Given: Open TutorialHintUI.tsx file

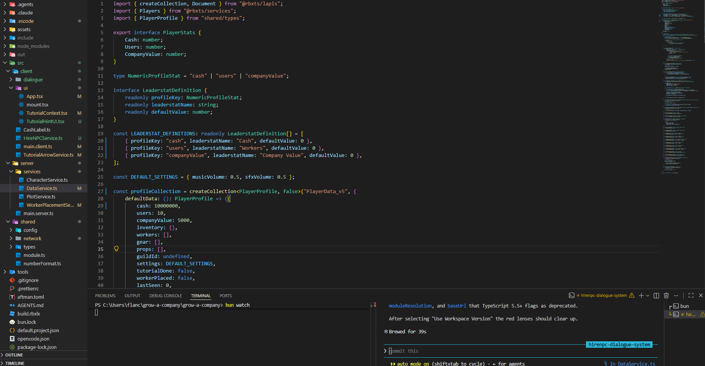Looking at the screenshot, I should 45,121.
